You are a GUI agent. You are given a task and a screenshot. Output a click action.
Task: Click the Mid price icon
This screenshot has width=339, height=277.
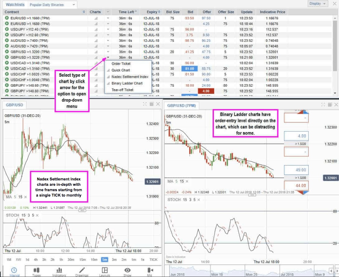tap(150, 270)
